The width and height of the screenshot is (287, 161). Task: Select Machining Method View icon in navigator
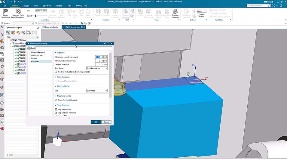pyautogui.click(x=23, y=33)
